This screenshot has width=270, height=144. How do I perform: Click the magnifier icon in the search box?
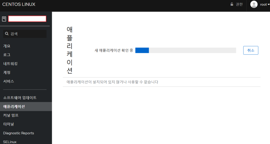(x=7, y=34)
